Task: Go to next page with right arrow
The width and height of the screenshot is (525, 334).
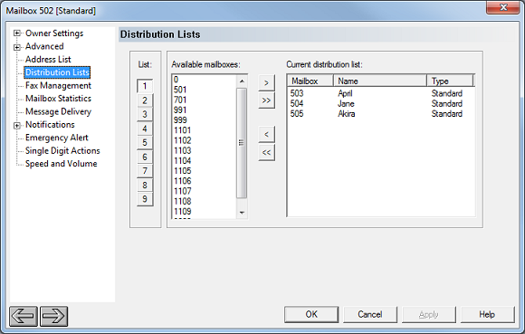Action: coord(53,316)
